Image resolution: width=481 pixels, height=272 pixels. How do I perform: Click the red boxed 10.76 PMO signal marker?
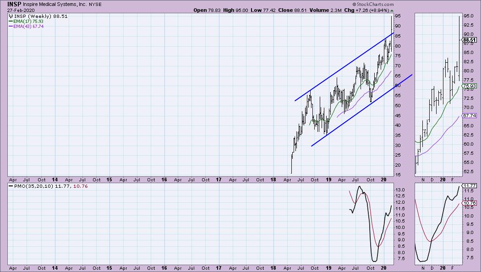(470, 203)
